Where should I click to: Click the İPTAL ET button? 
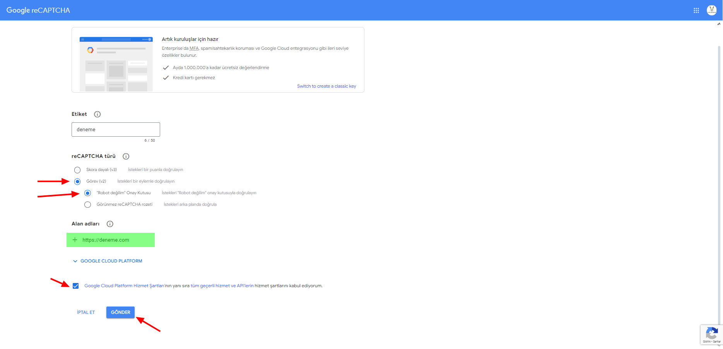[86, 312]
